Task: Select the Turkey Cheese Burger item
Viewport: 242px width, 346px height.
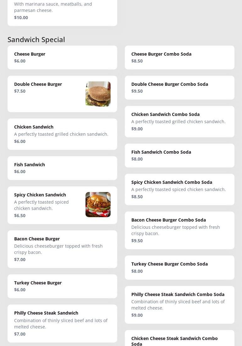Action: pos(62,286)
